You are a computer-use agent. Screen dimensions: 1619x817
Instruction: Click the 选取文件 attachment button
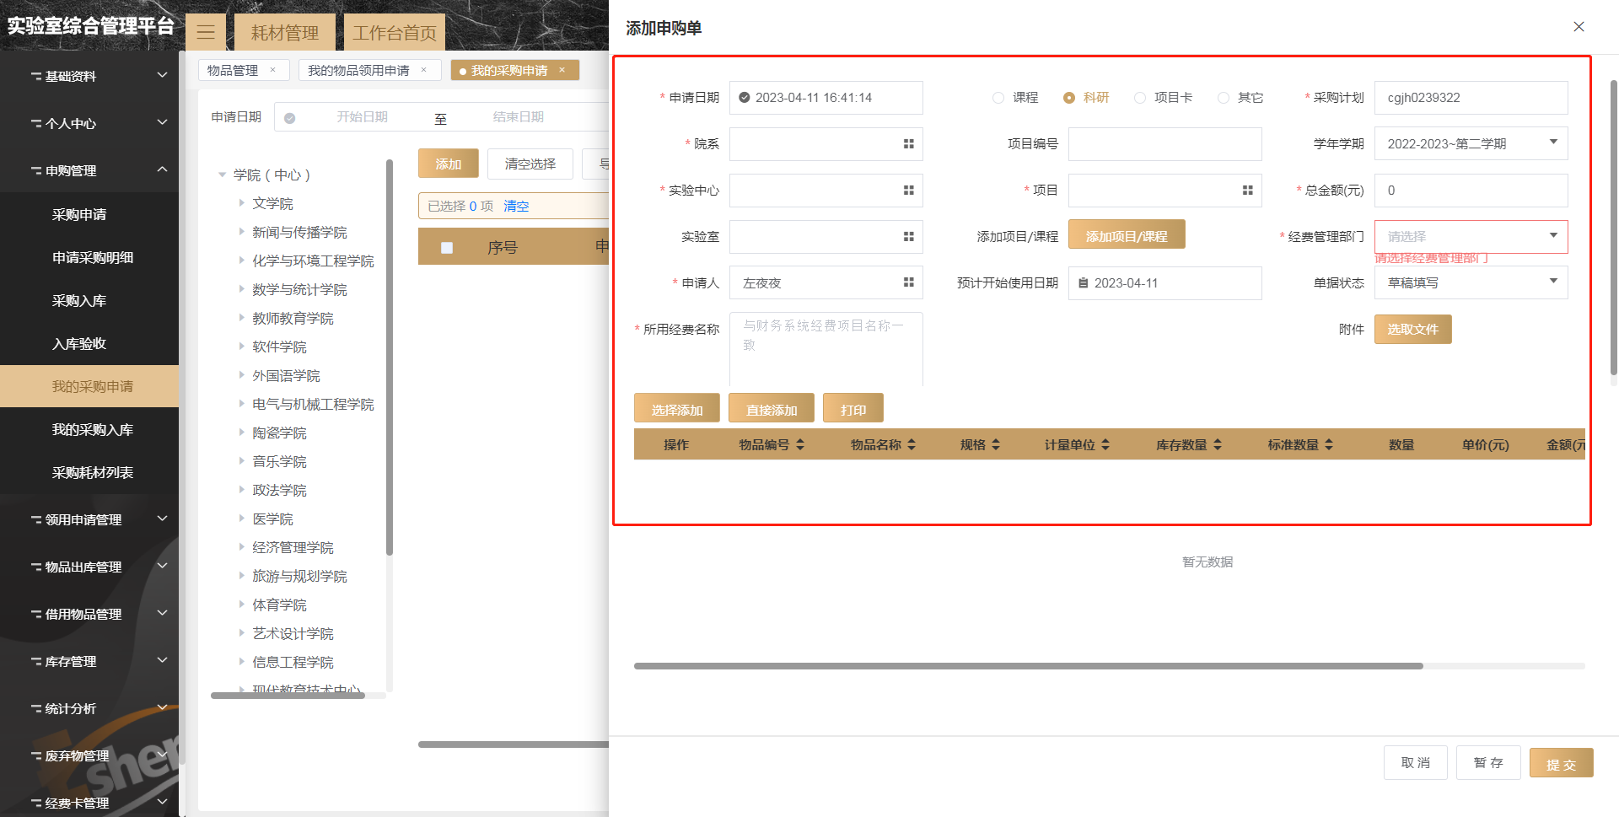tap(1412, 330)
